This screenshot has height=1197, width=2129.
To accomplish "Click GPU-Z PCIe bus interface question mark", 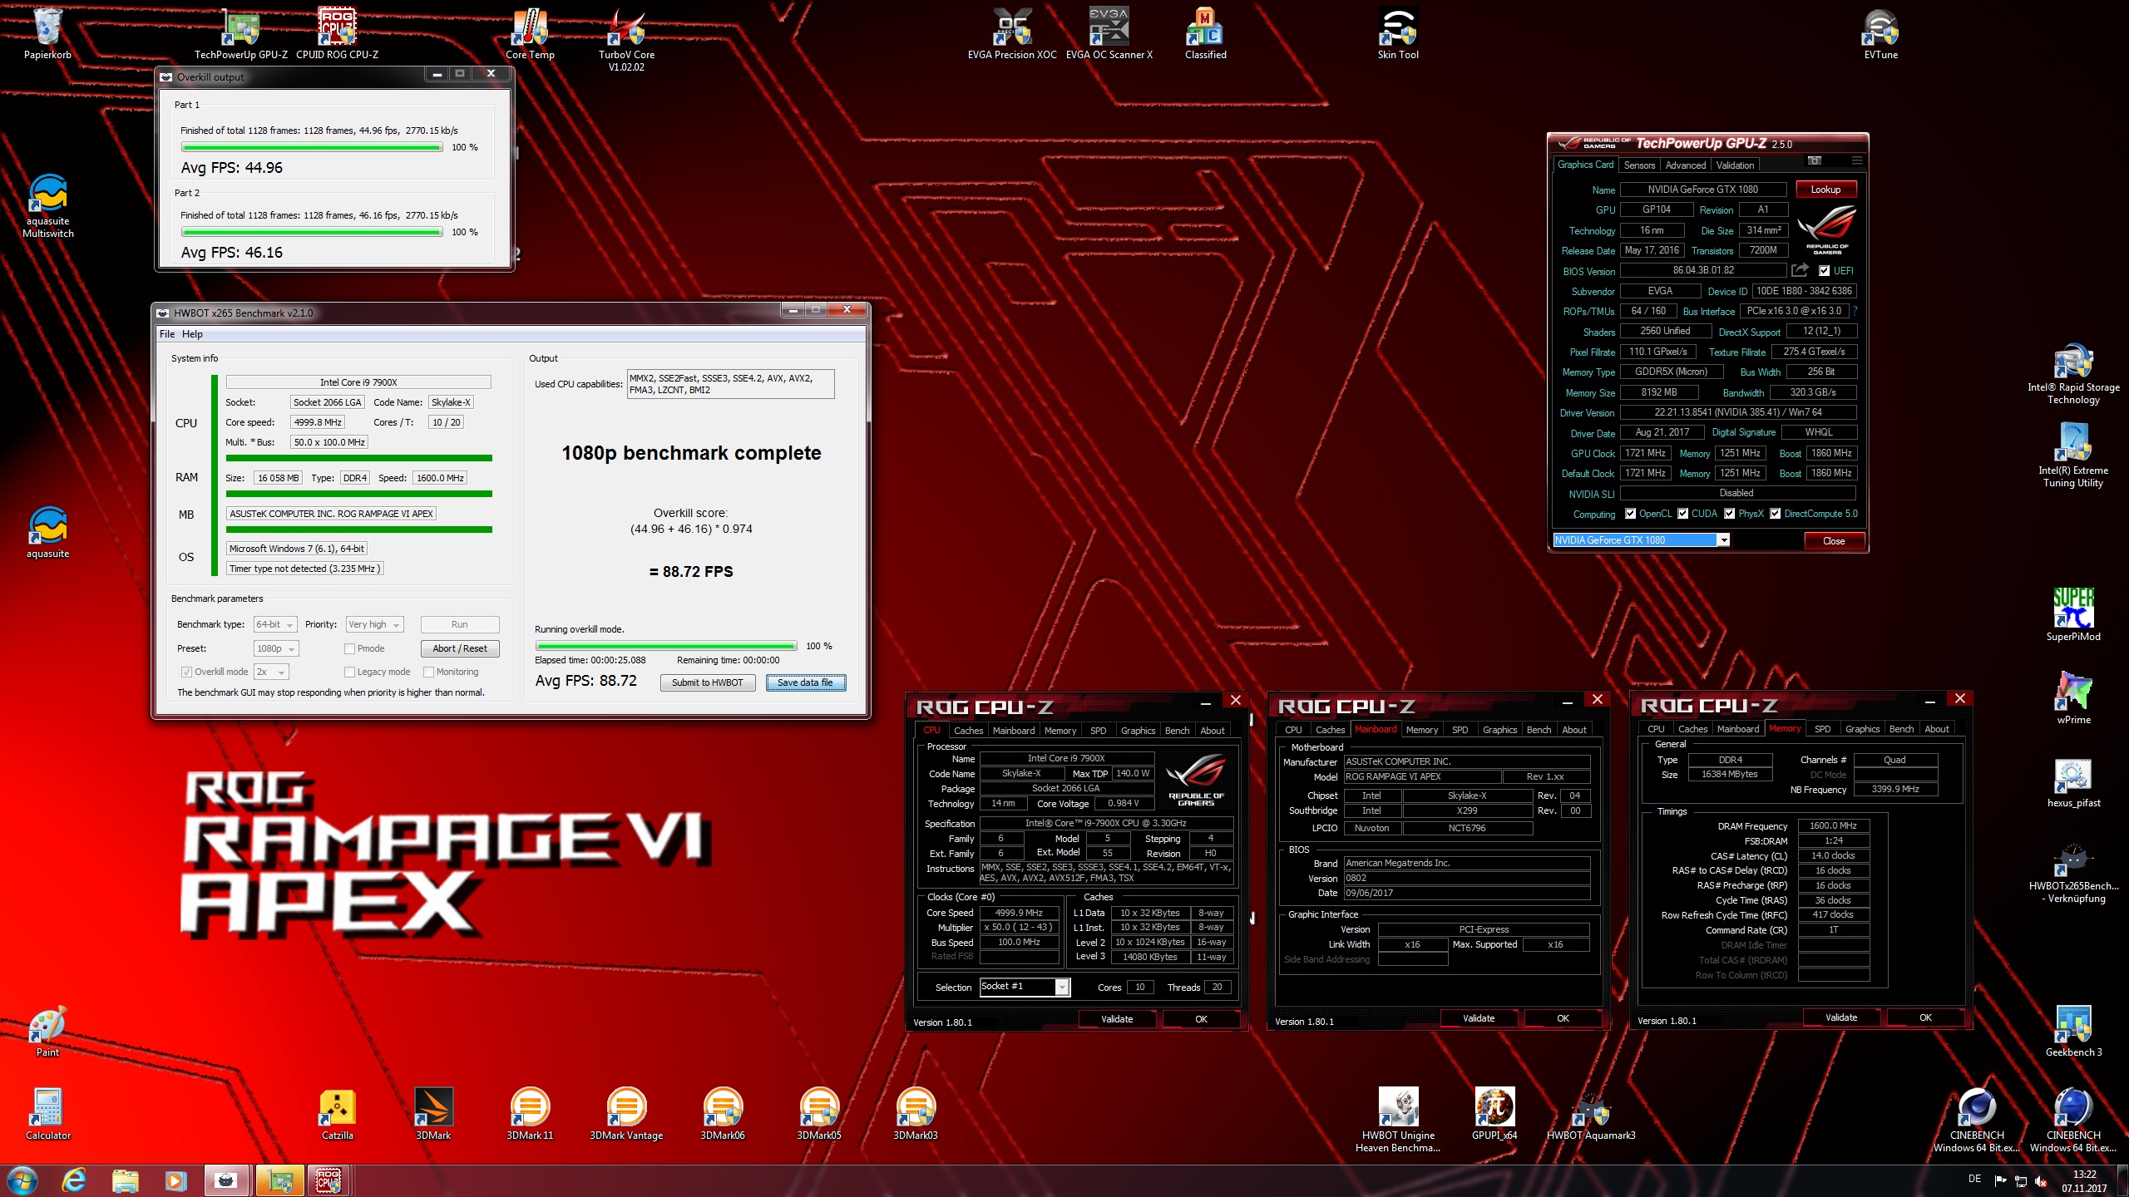I will [1855, 311].
